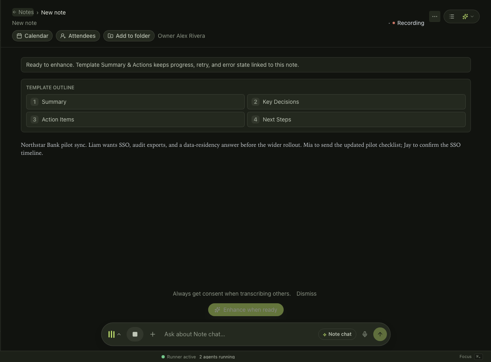
Task: Click the plus attach icon
Action: pyautogui.click(x=153, y=334)
